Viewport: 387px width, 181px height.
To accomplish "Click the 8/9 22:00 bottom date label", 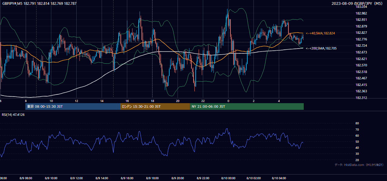I will (x=203, y=178).
